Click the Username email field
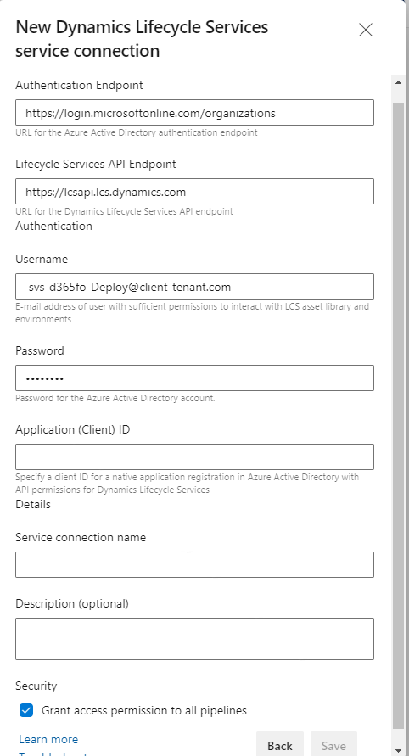409x756 pixels. pos(194,287)
